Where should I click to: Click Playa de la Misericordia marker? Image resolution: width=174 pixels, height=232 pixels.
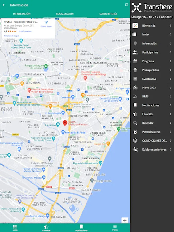[101, 163]
